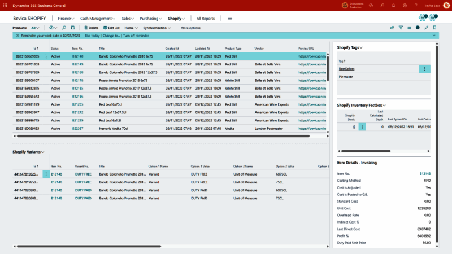452x254 pixels.
Task: Click the share page icon
Action: (393, 28)
